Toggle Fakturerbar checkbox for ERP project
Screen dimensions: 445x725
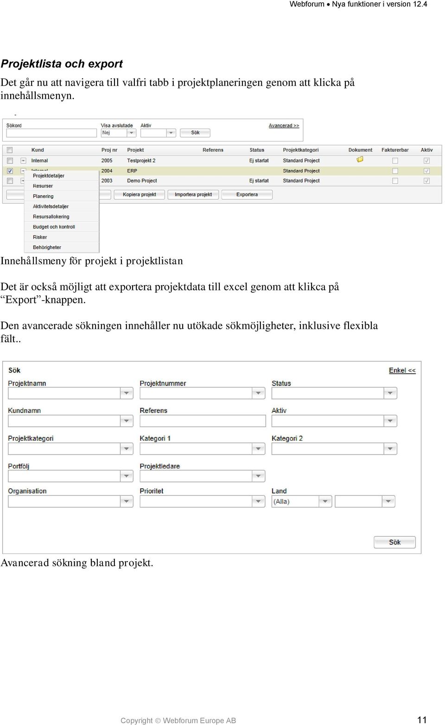tap(395, 171)
